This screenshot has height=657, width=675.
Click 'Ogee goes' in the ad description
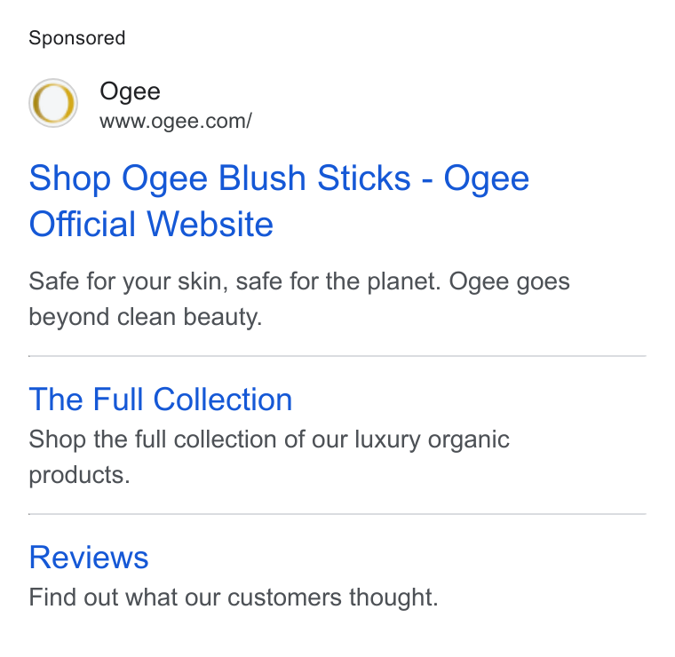[x=510, y=282]
